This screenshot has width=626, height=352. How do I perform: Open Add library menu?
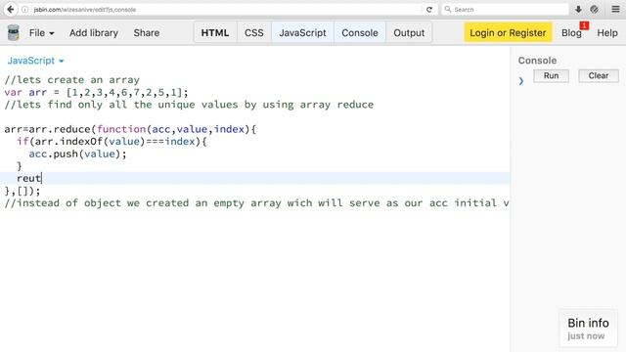coord(94,32)
